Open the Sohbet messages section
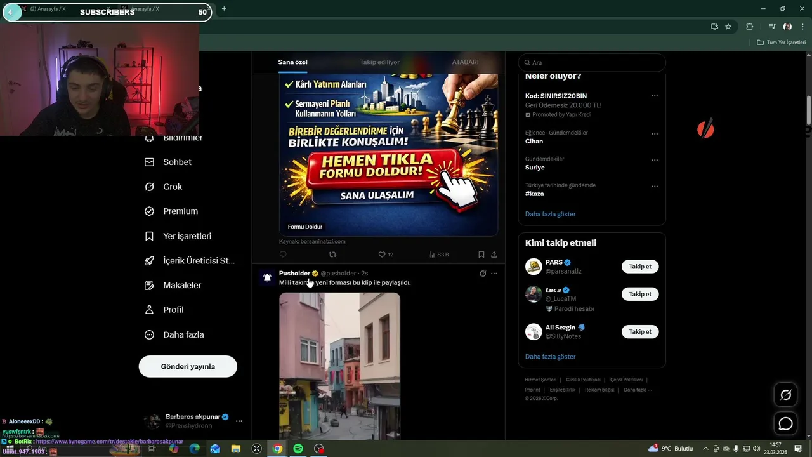 [x=168, y=162]
